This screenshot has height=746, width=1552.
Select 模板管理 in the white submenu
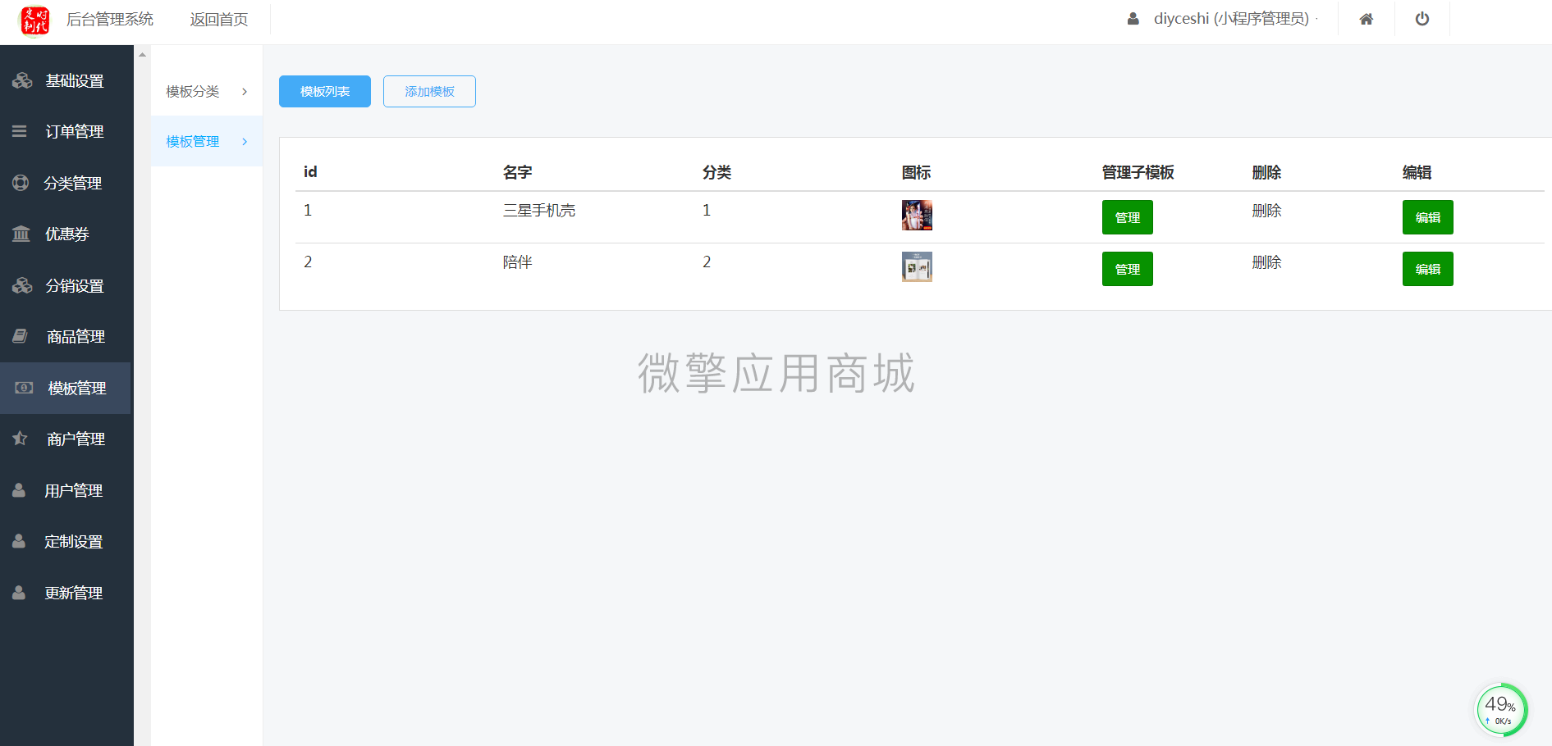(x=207, y=142)
